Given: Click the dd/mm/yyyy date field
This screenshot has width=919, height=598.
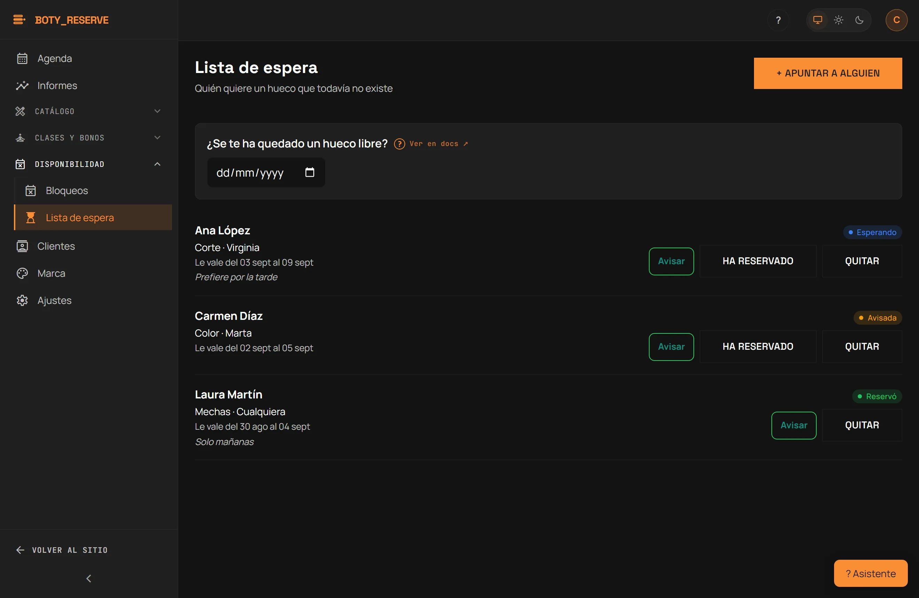Looking at the screenshot, I should (x=266, y=172).
